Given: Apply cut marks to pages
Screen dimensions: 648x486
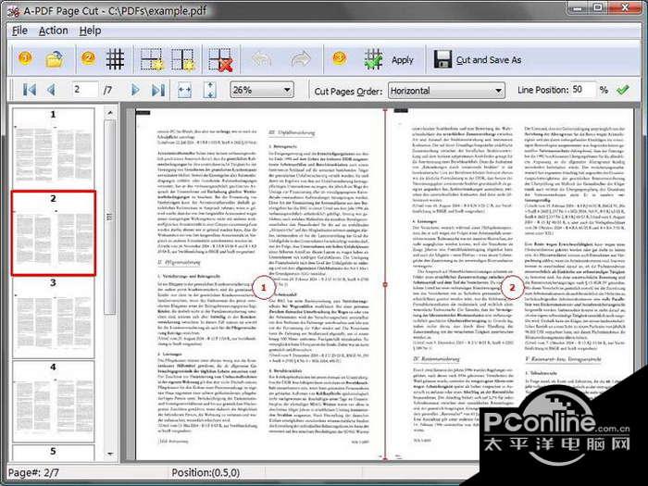Looking at the screenshot, I should pos(389,60).
